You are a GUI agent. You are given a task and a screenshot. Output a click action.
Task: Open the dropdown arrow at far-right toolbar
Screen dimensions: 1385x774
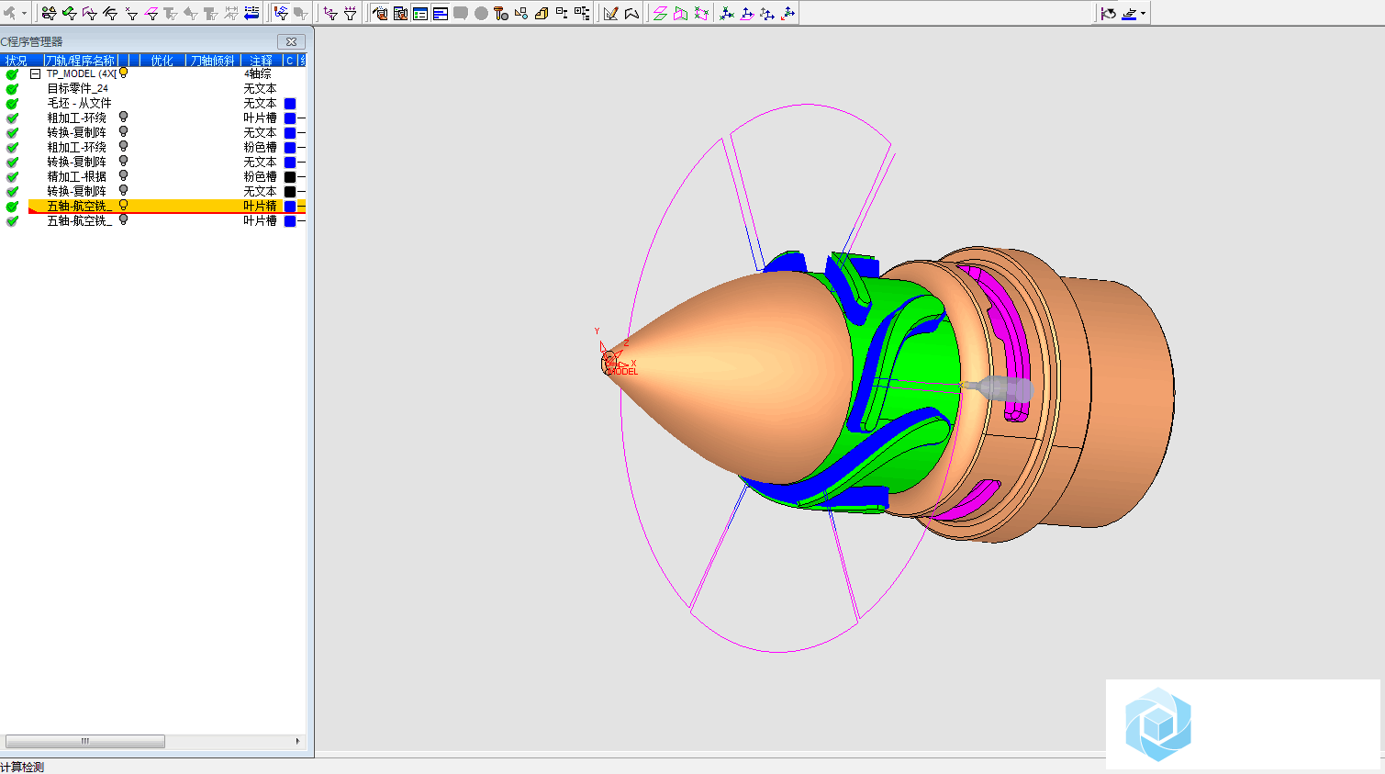tap(1143, 13)
